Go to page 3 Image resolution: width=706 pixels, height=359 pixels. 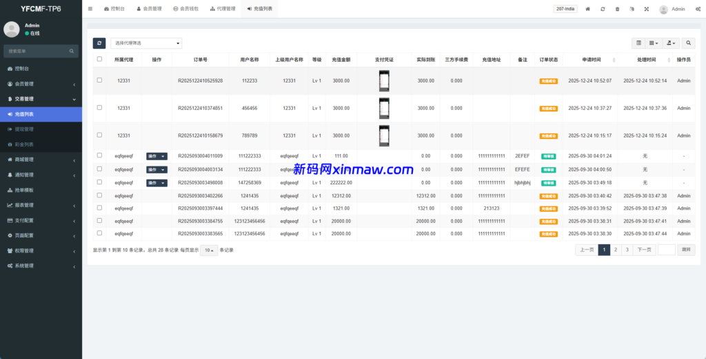[x=627, y=250]
